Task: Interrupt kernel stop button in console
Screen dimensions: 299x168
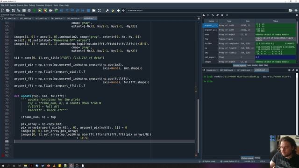Action: (x=289, y=70)
